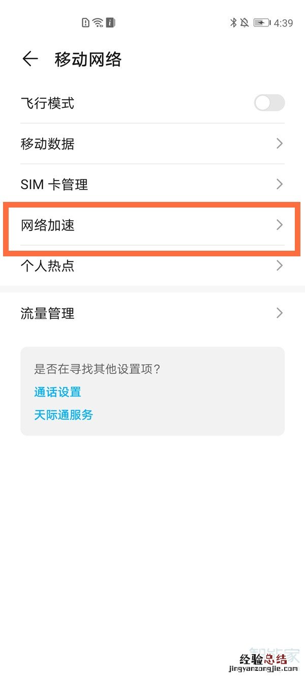Viewport: 305px width, 678px height.
Task: Tap the info notification status icon
Action: click(x=110, y=22)
